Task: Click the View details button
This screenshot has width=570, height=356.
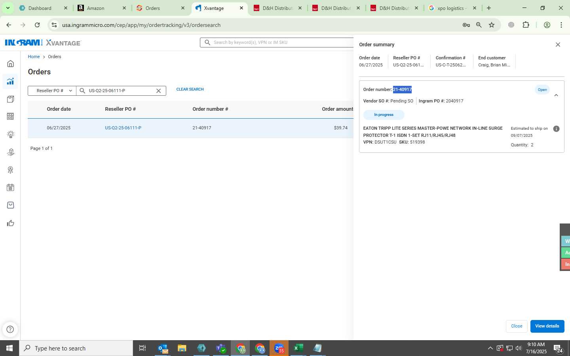Action: tap(547, 326)
